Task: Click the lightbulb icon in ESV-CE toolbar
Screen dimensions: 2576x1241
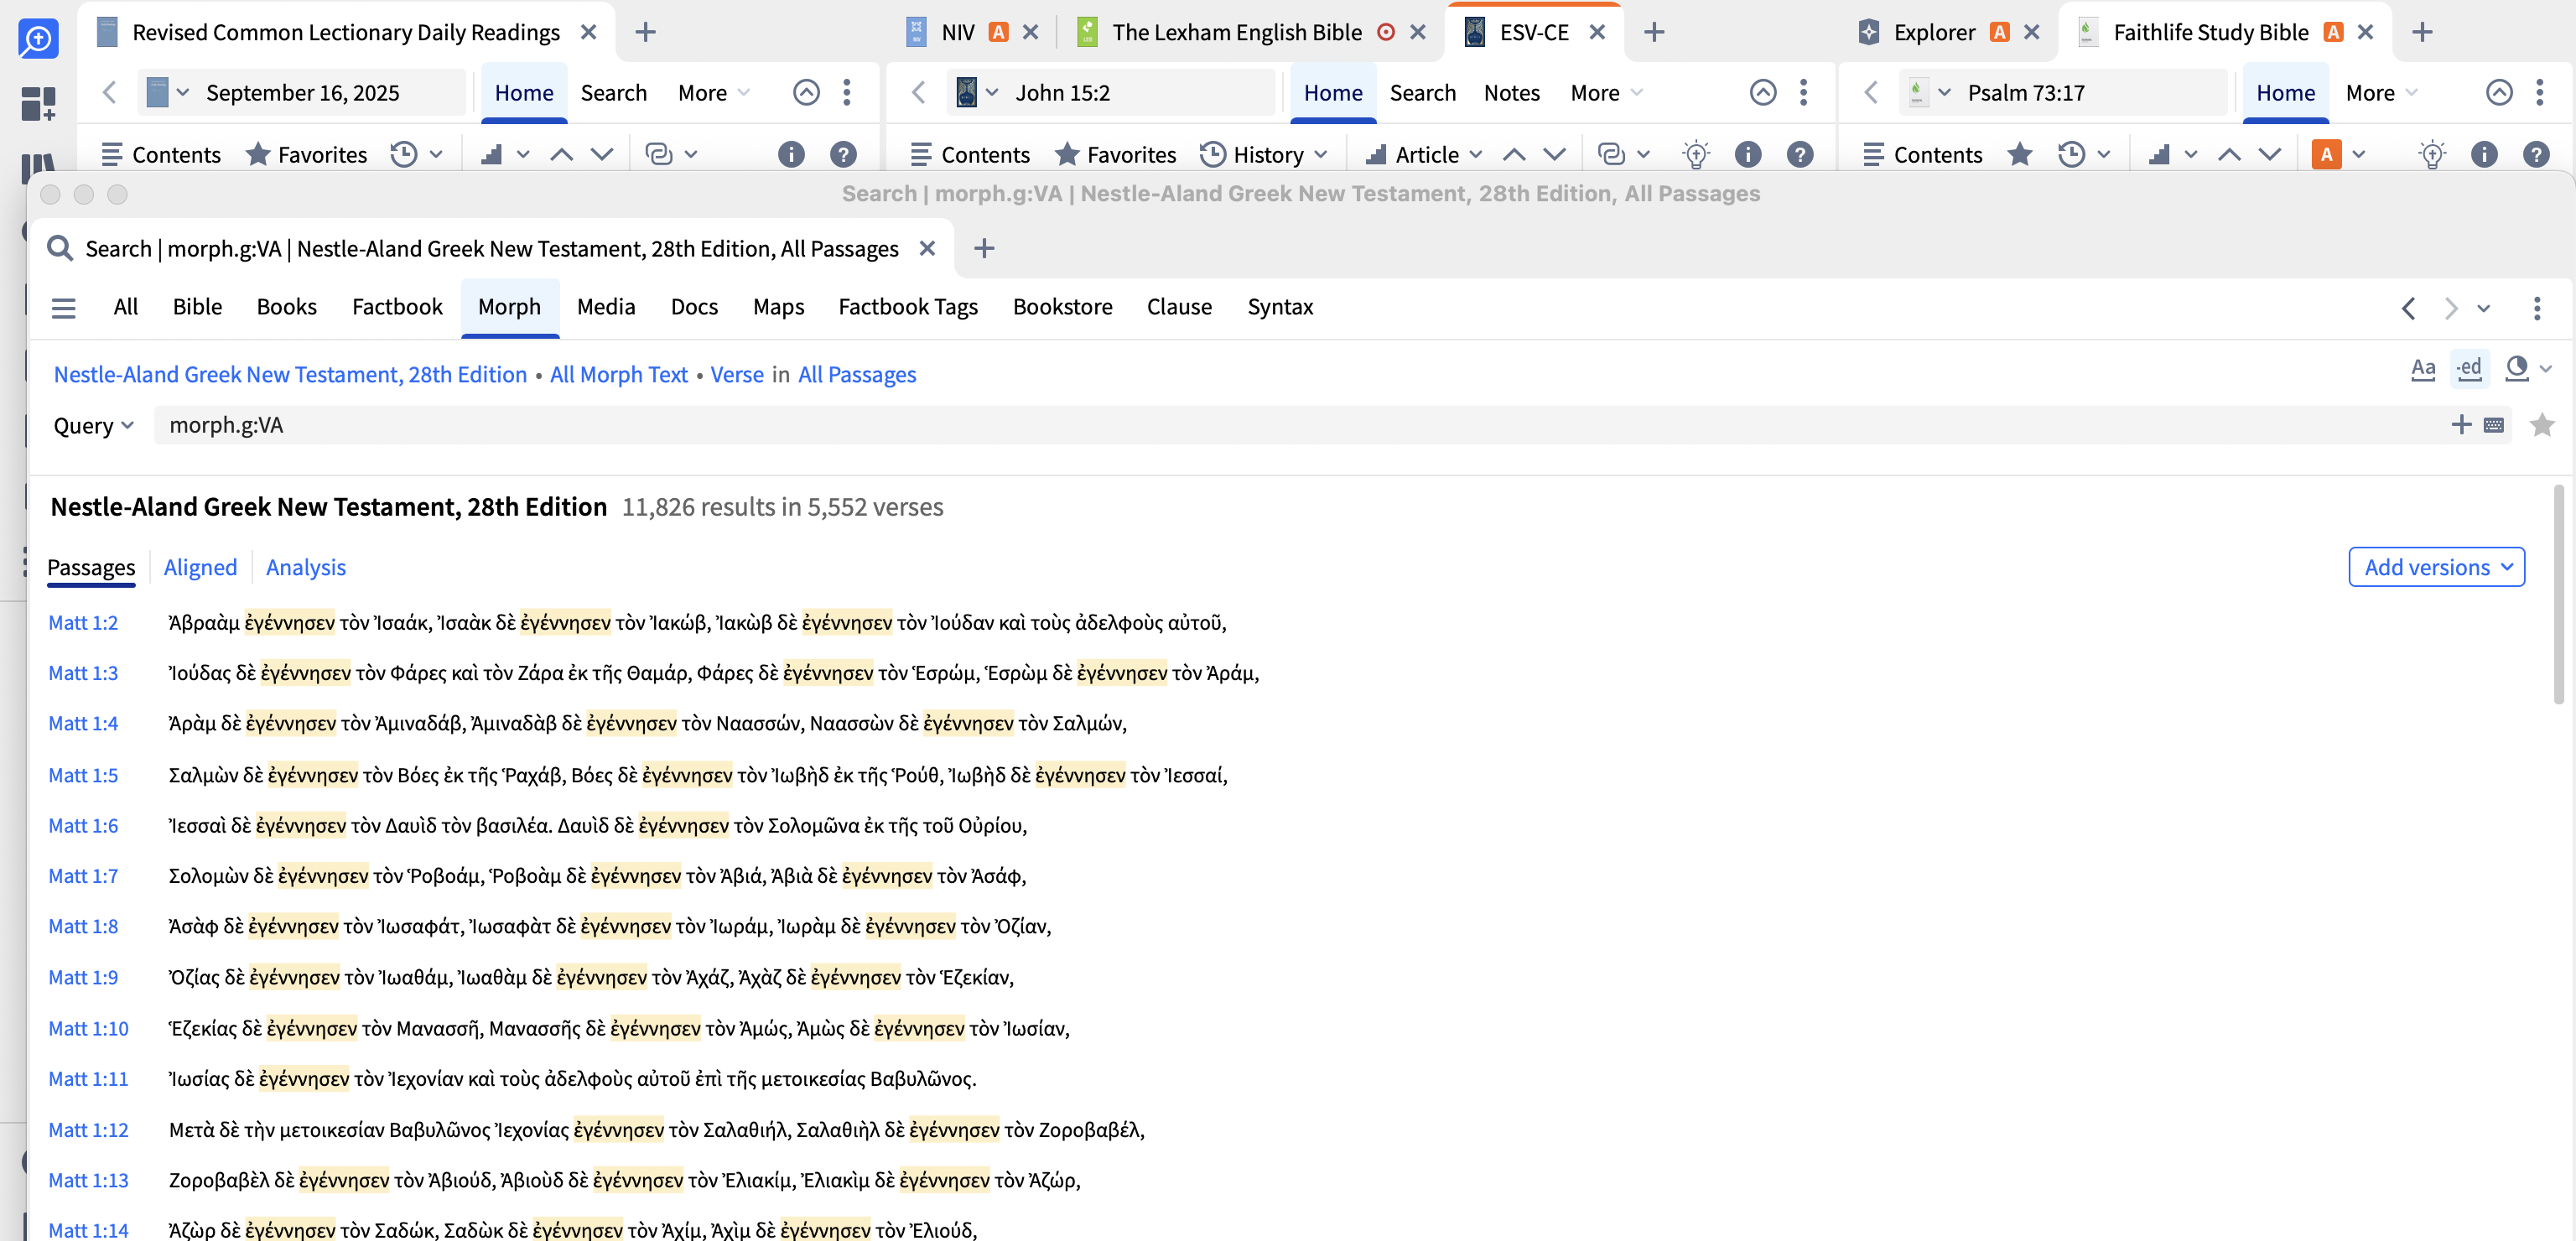Action: point(1695,154)
